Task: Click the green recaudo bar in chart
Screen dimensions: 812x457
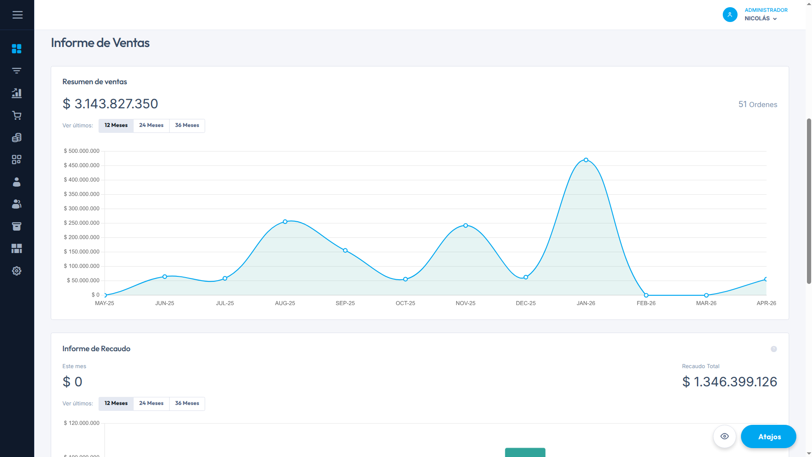Action: pyautogui.click(x=525, y=452)
